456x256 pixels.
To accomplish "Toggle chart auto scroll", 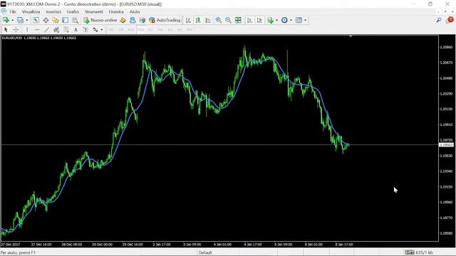I will (249, 20).
